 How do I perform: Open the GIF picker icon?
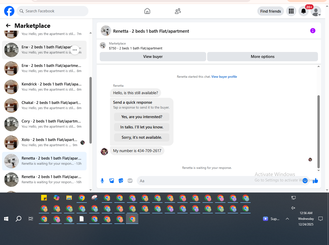click(x=130, y=181)
